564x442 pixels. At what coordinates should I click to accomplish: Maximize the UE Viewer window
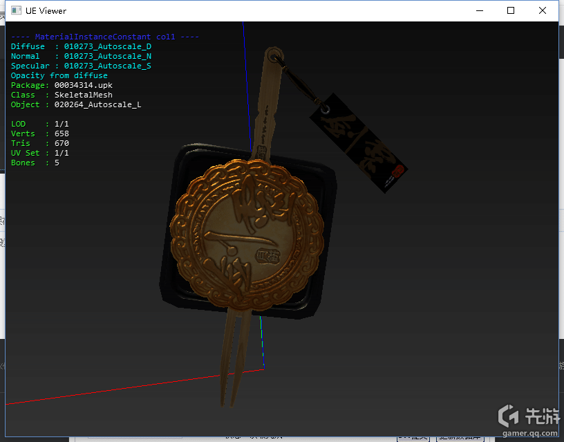coord(511,10)
